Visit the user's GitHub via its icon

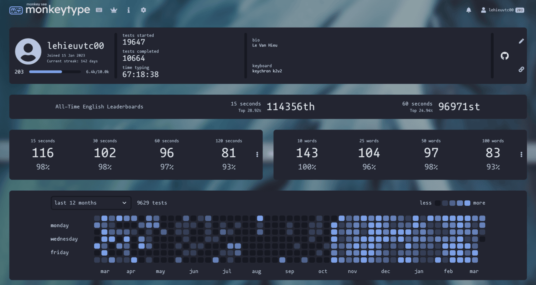(504, 55)
